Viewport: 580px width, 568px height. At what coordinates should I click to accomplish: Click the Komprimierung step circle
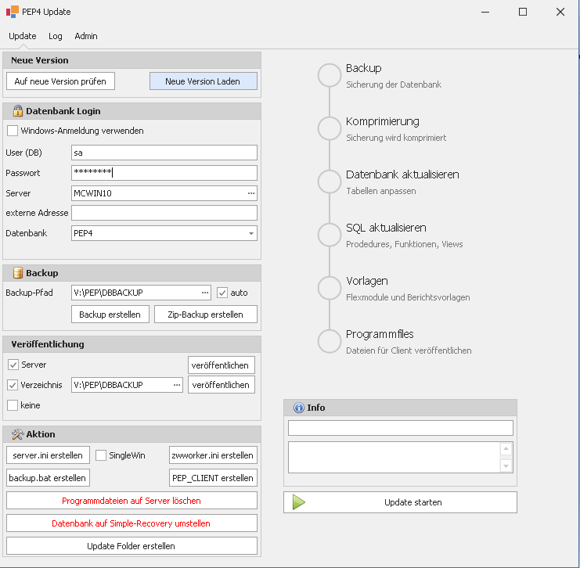tap(329, 128)
